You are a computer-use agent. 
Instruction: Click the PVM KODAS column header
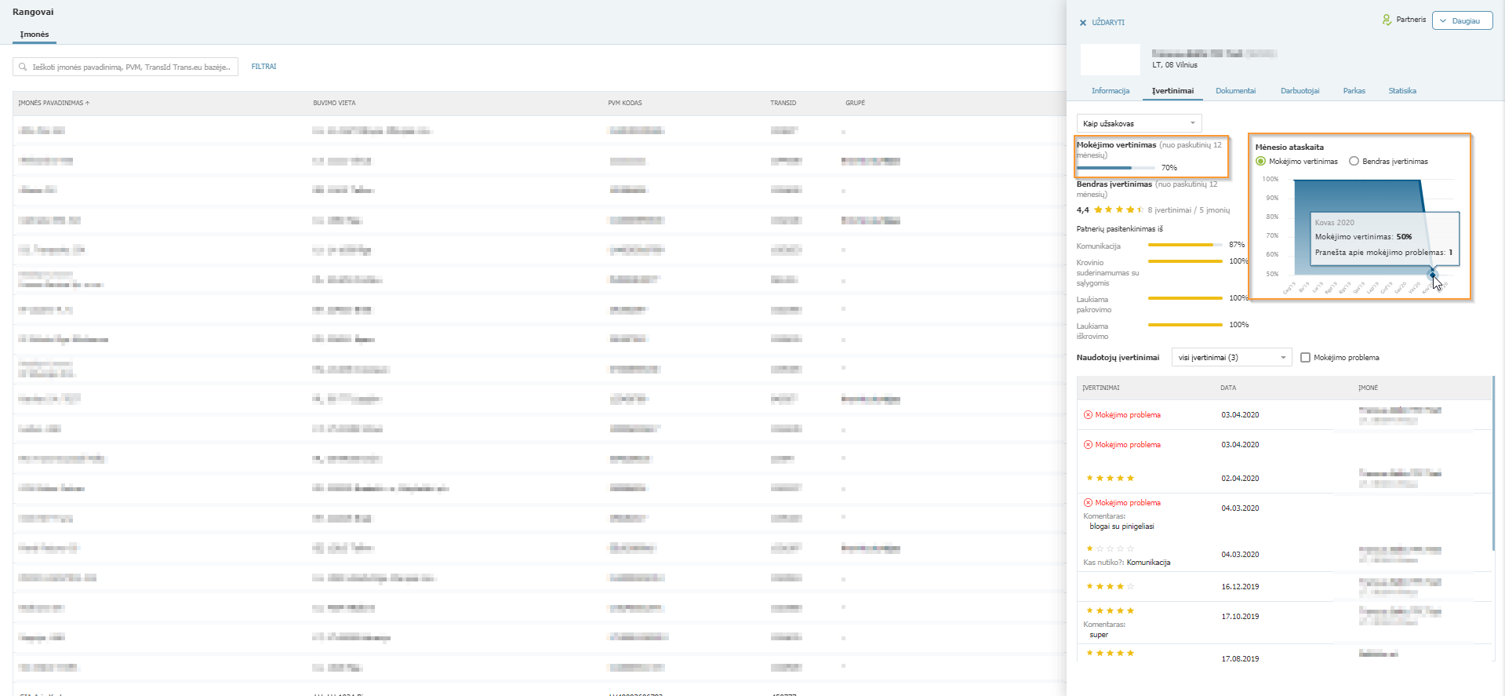(625, 103)
